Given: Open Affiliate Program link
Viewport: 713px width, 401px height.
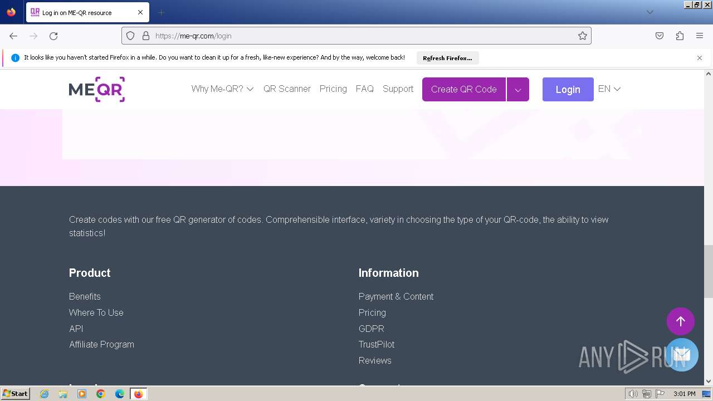Looking at the screenshot, I should 101,344.
